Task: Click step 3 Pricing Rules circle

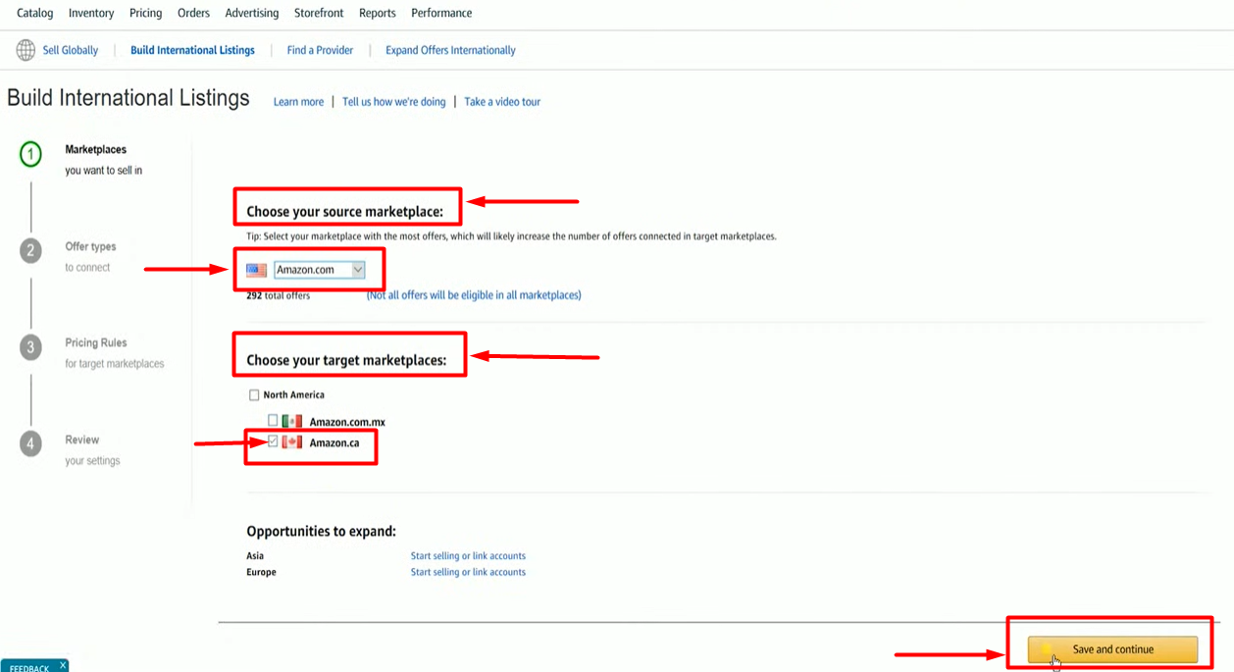Action: click(30, 347)
